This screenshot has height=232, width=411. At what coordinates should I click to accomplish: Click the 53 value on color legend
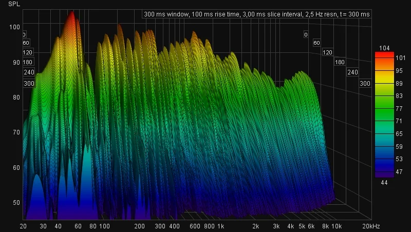399,159
